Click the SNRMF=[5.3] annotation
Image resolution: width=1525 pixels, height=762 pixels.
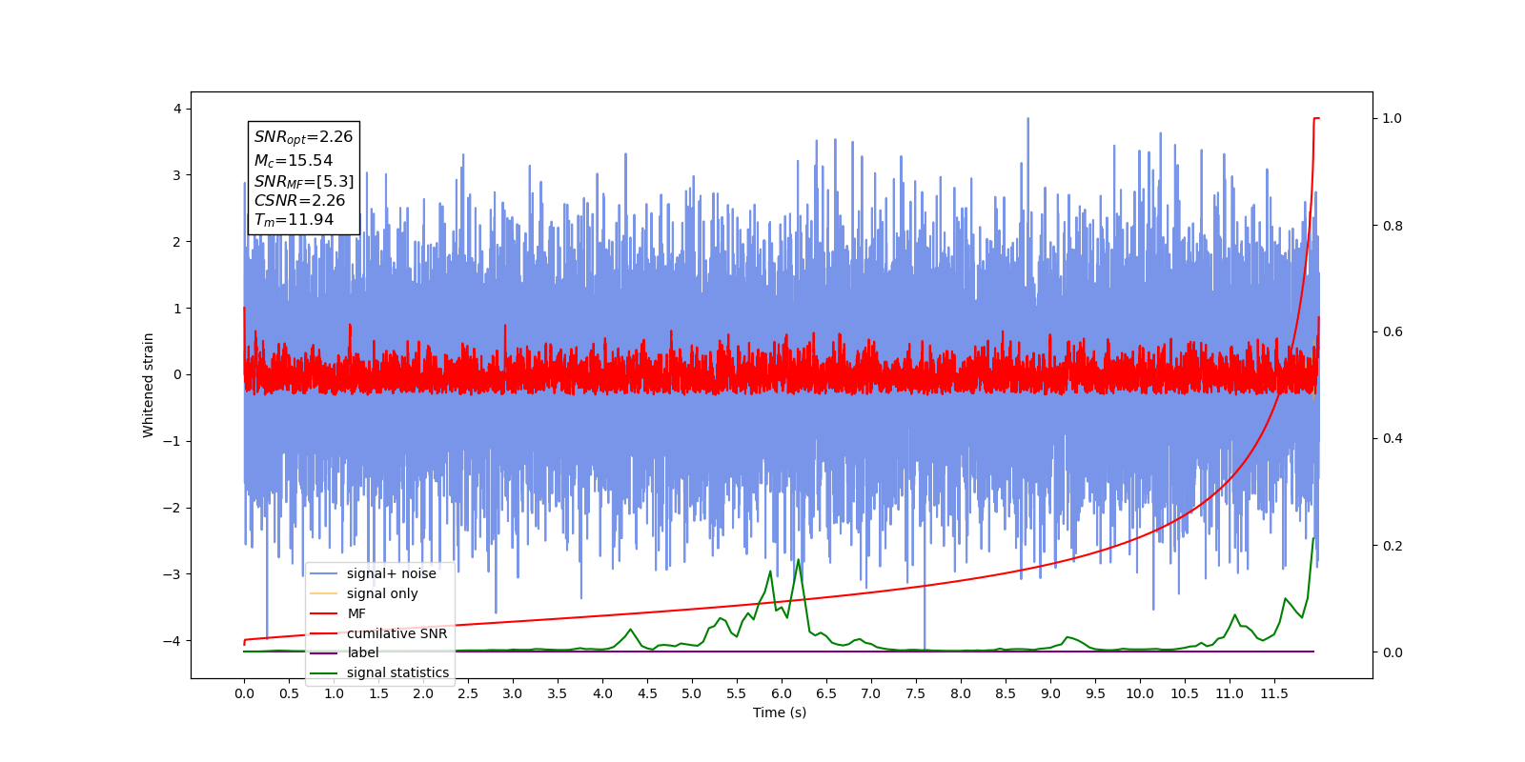pos(303,181)
